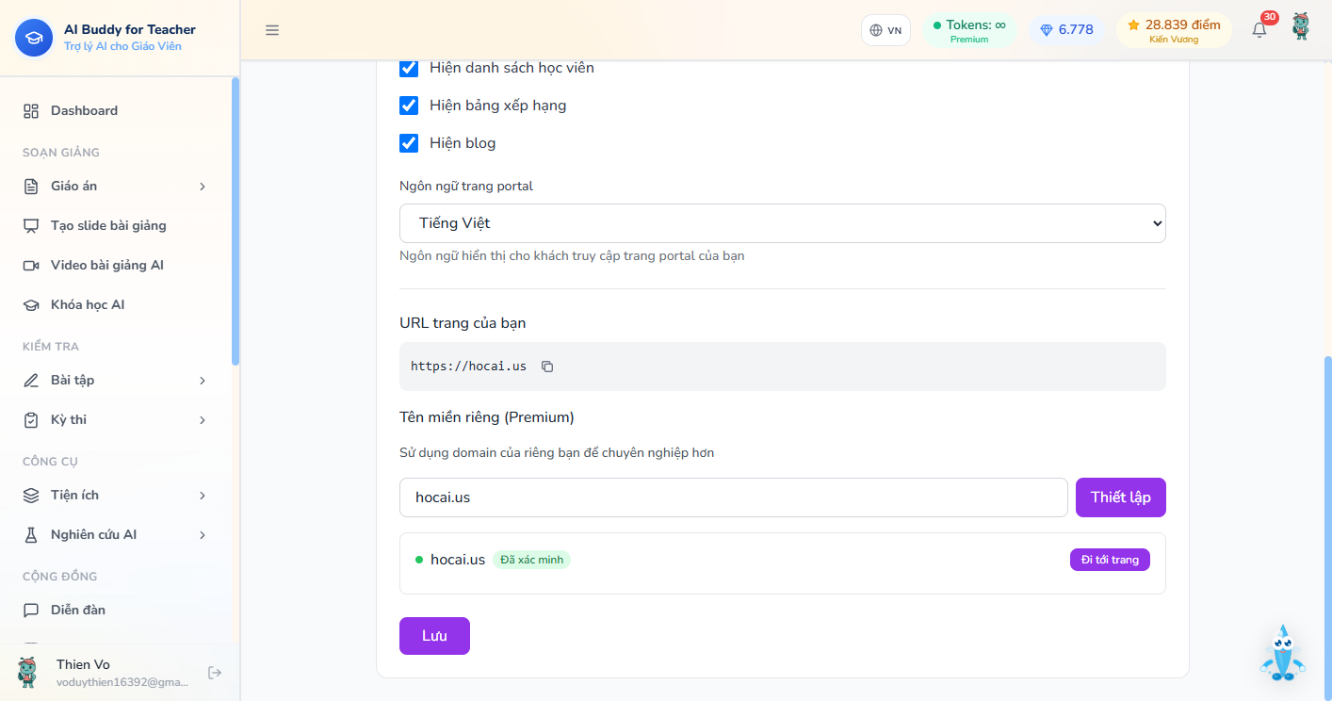Focus the custom domain input field
Image resolution: width=1332 pixels, height=701 pixels.
(734, 497)
